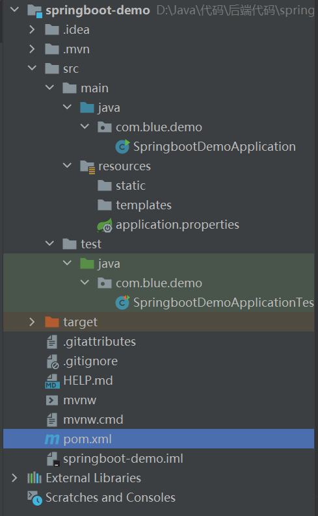Click the green java test root icon
This screenshot has width=318, height=516.
tap(87, 264)
